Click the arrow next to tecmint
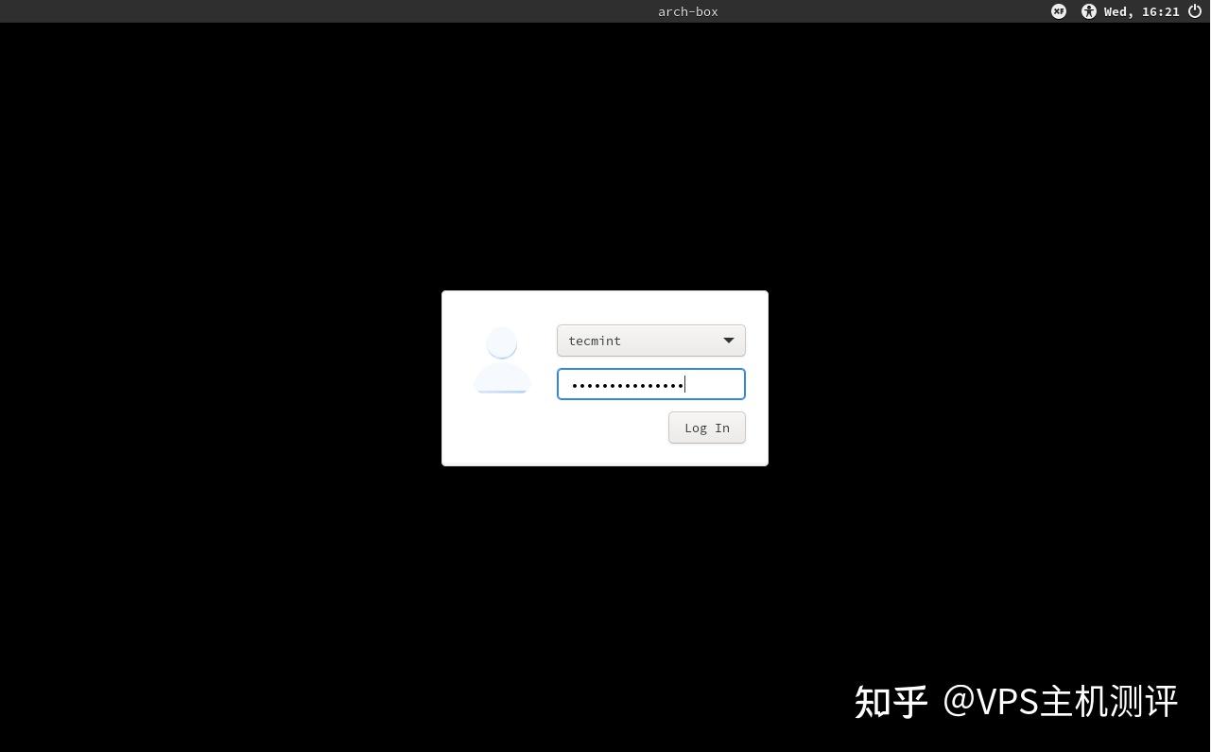The image size is (1211, 752). (728, 340)
